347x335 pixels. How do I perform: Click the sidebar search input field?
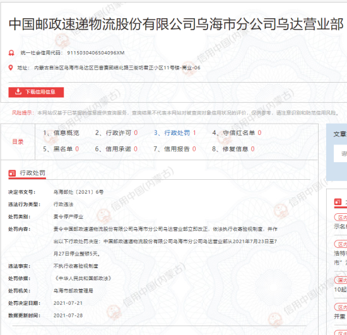tap(340, 153)
